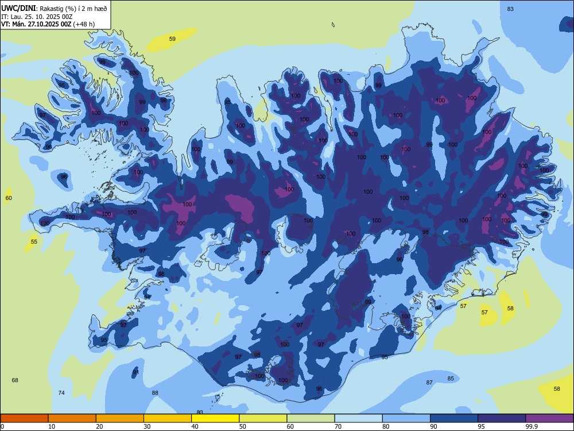Click the 30 legend tick label

tap(147, 426)
